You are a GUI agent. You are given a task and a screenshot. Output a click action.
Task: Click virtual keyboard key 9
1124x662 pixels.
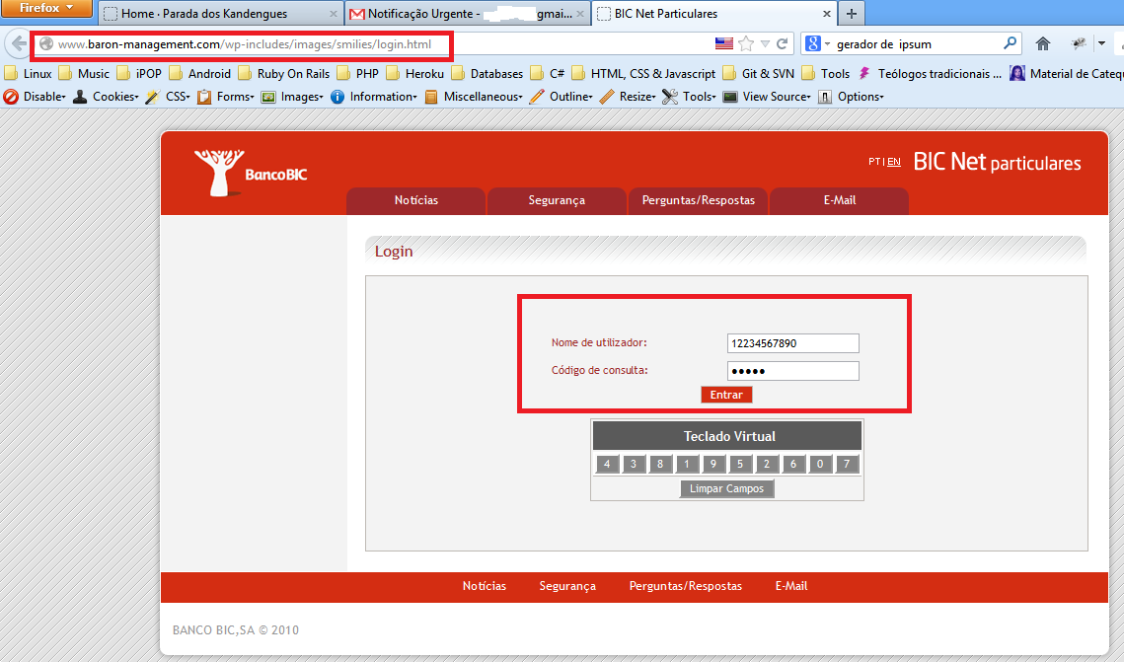[x=713, y=464]
